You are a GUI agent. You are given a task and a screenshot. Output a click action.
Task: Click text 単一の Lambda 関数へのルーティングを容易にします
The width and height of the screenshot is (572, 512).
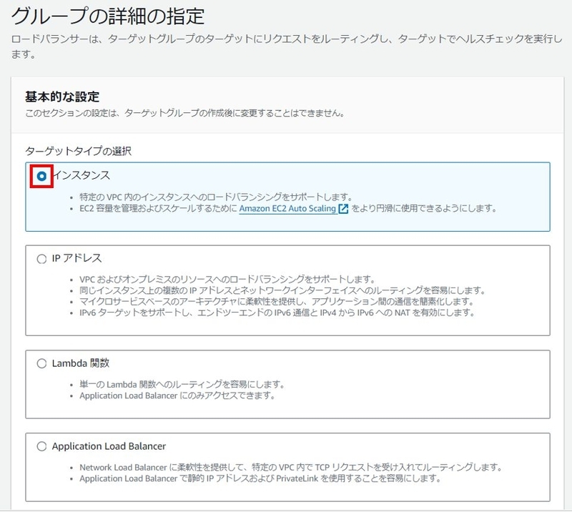(x=182, y=385)
